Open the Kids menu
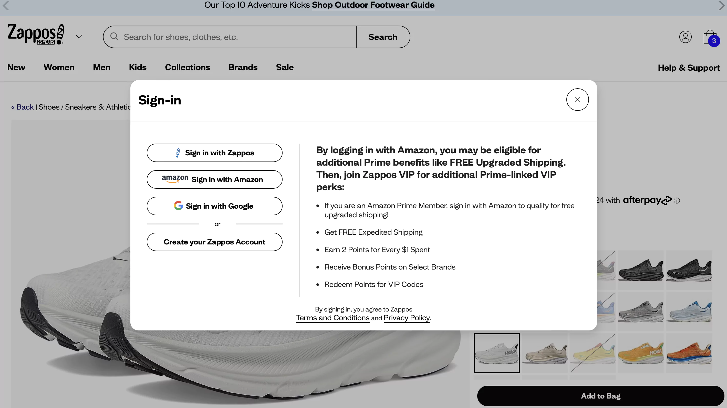 138,67
